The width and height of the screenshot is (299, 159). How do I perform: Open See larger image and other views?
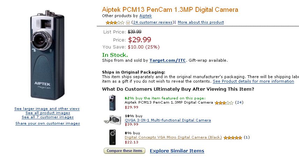[x=47, y=109]
